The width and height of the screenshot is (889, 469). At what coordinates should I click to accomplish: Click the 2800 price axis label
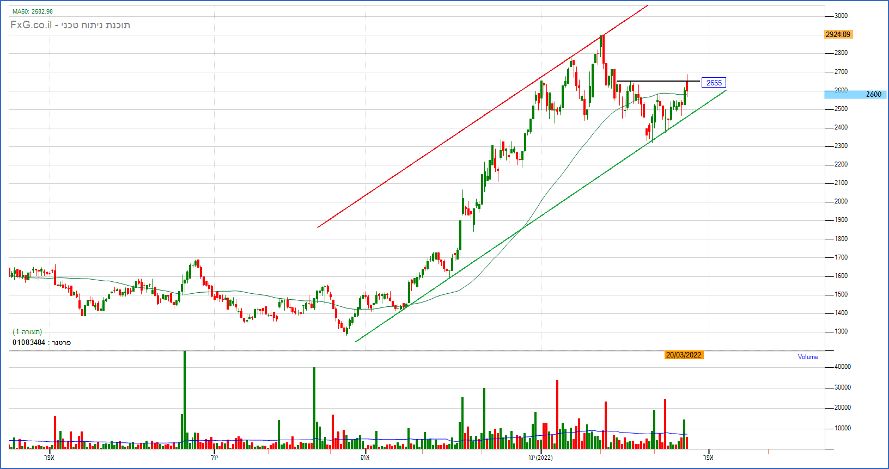click(841, 53)
